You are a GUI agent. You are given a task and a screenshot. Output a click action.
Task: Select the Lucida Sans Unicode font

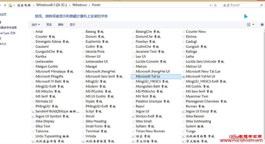(205, 62)
